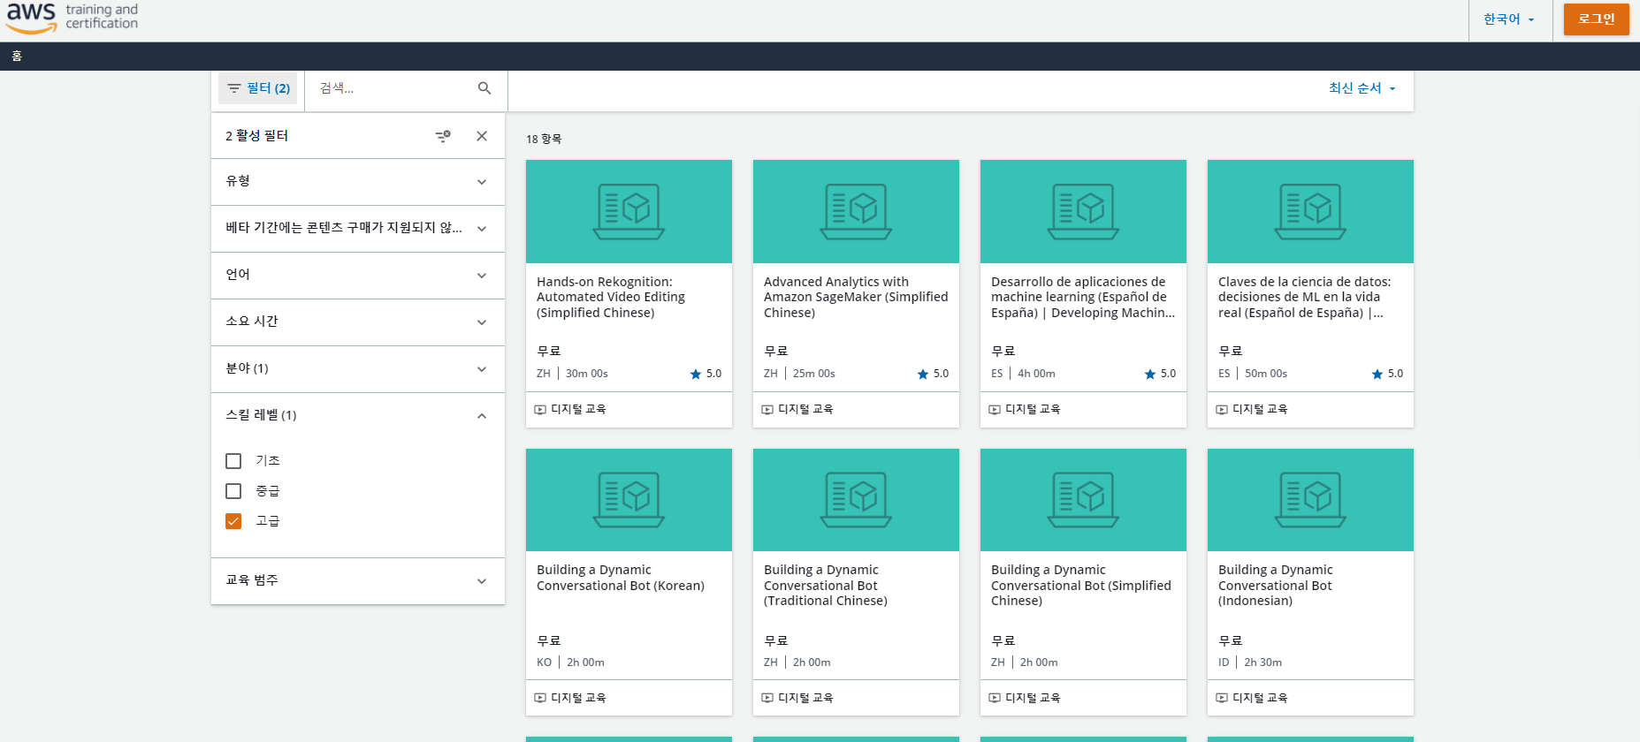Click the star rating on Advanced Analytics card
The image size is (1640, 742).
933,374
